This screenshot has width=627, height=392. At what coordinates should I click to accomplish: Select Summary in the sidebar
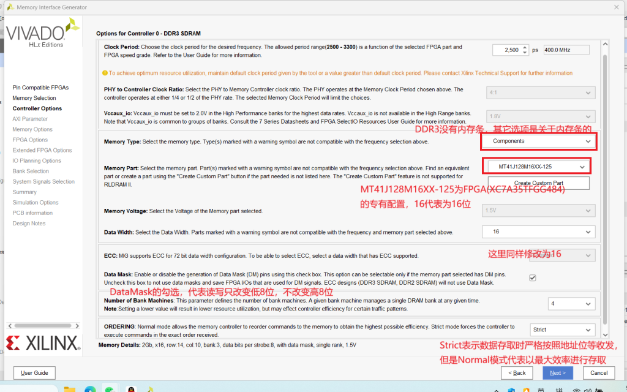pyautogui.click(x=24, y=192)
